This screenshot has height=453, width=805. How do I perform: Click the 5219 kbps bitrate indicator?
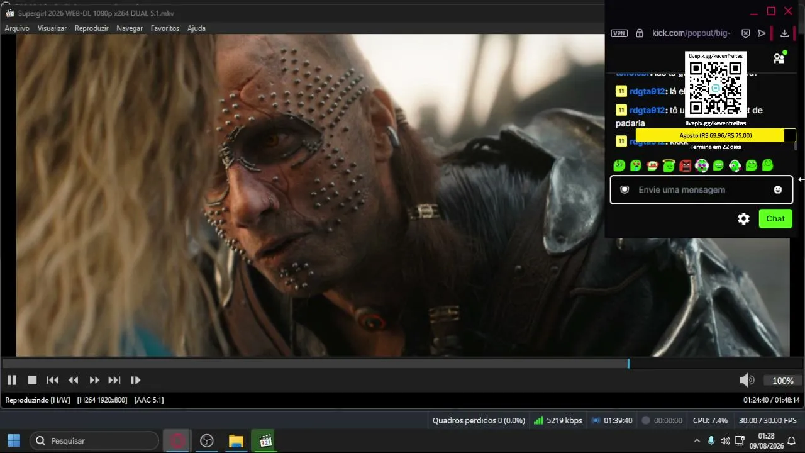pyautogui.click(x=557, y=420)
